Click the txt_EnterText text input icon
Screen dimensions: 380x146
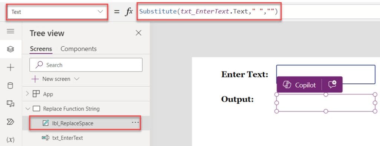pyautogui.click(x=45, y=138)
